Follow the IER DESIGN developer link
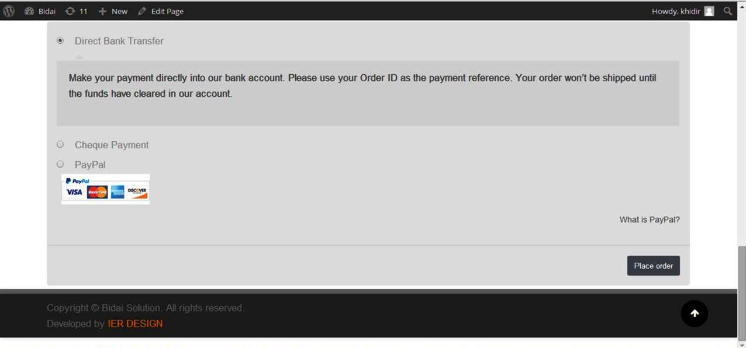This screenshot has height=348, width=746. [135, 324]
